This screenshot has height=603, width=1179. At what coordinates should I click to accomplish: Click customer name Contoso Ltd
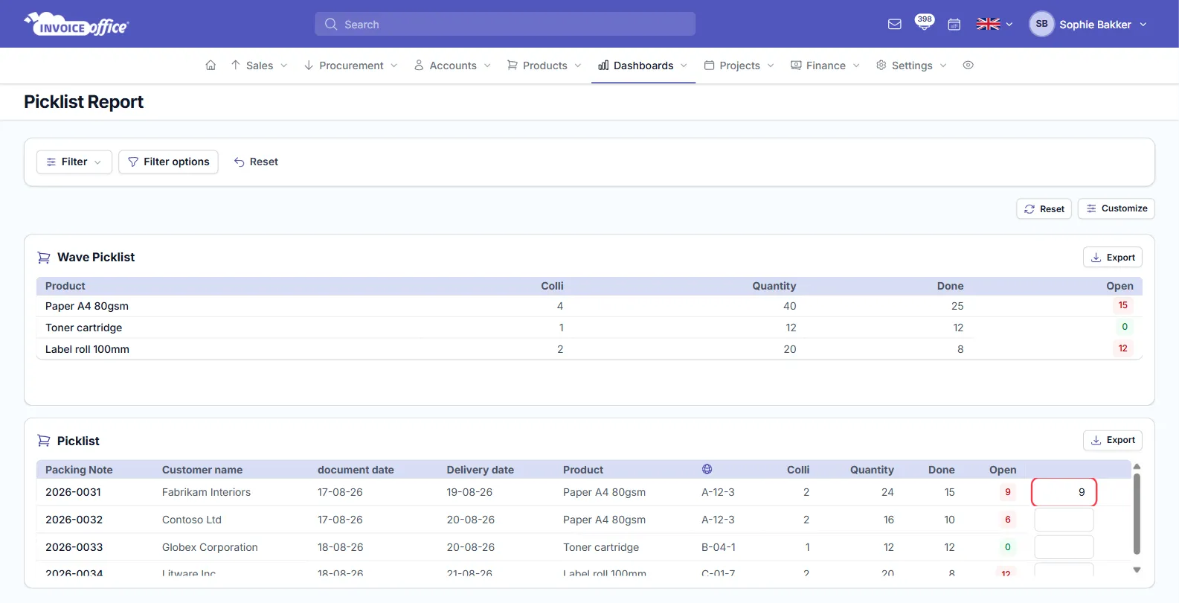pos(192,520)
